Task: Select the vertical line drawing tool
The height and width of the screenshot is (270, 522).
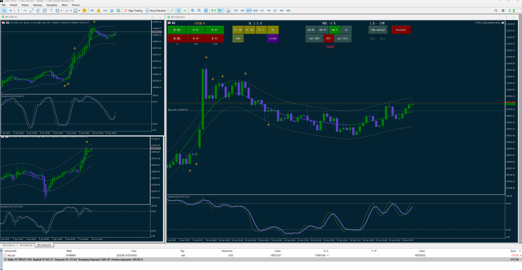Action: coord(18,10)
